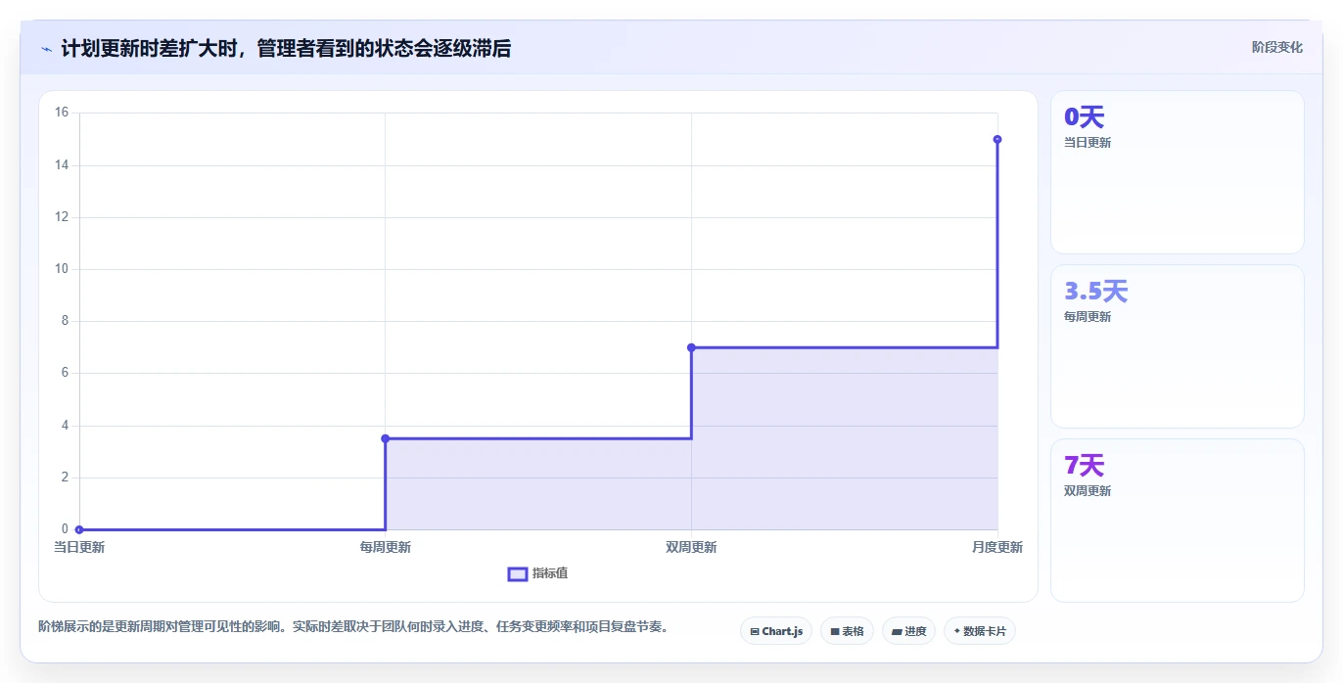Screen dimensions: 1343x683
Task: Click y-axis value 8
Action: (65, 321)
